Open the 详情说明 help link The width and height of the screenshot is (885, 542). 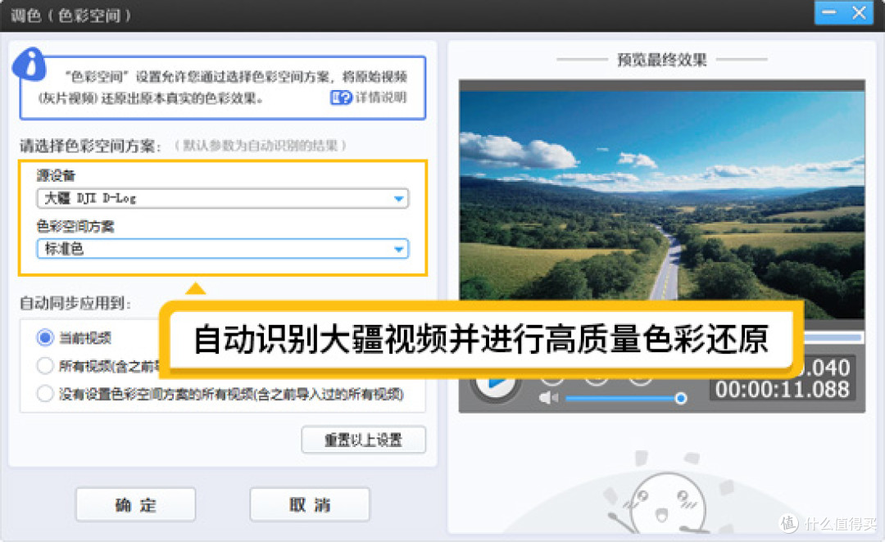click(x=369, y=97)
